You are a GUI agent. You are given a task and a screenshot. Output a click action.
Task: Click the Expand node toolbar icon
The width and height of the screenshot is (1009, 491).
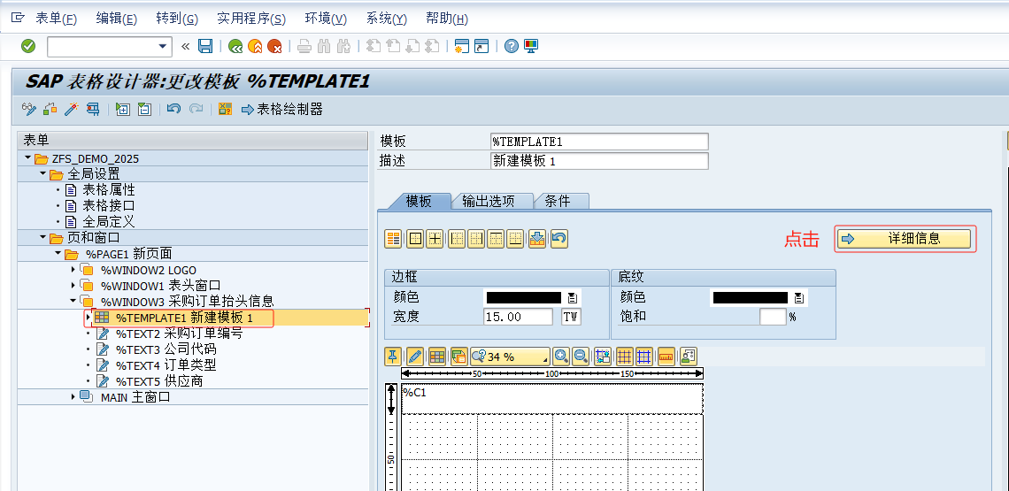(122, 109)
